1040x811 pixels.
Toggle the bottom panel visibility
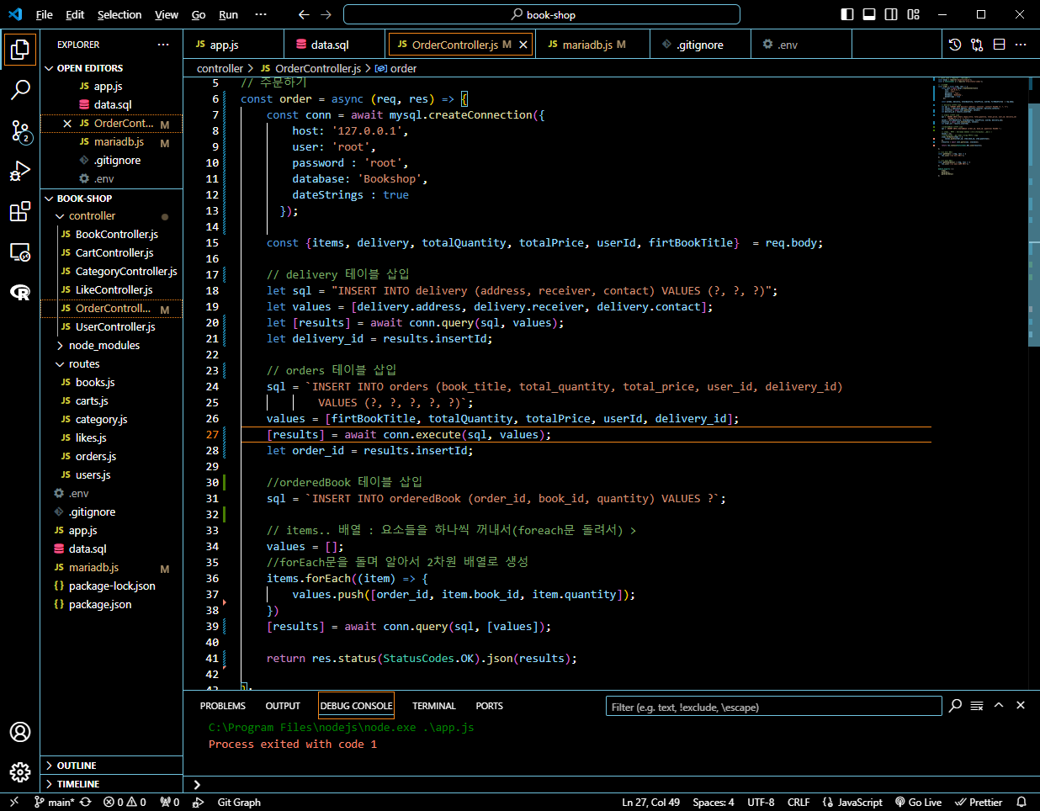869,14
